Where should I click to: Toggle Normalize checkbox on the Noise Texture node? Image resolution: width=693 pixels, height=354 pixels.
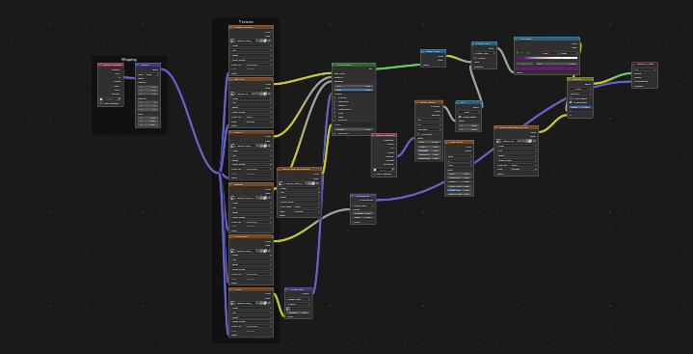pyautogui.click(x=418, y=134)
